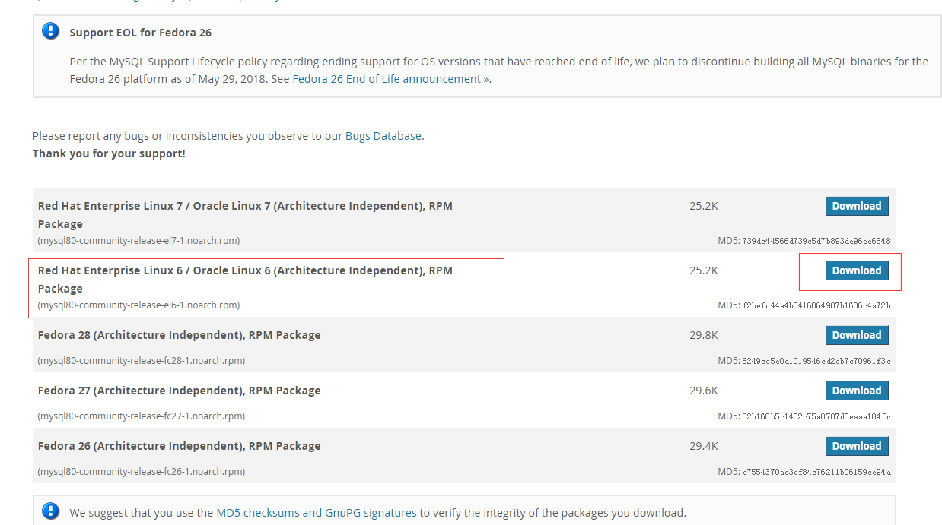Screen dimensions: 942x525
Task: Click the 29.8K file size value
Action: (704, 335)
